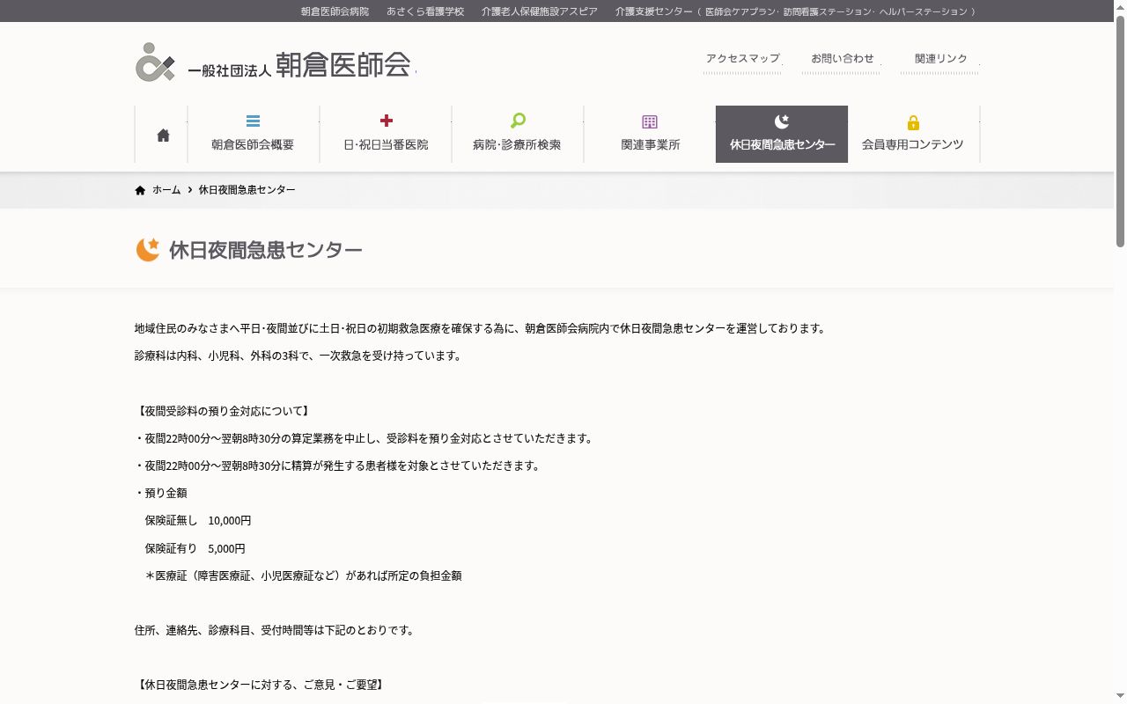
Task: Open the 関連事業所 menu label
Action: [x=651, y=144]
